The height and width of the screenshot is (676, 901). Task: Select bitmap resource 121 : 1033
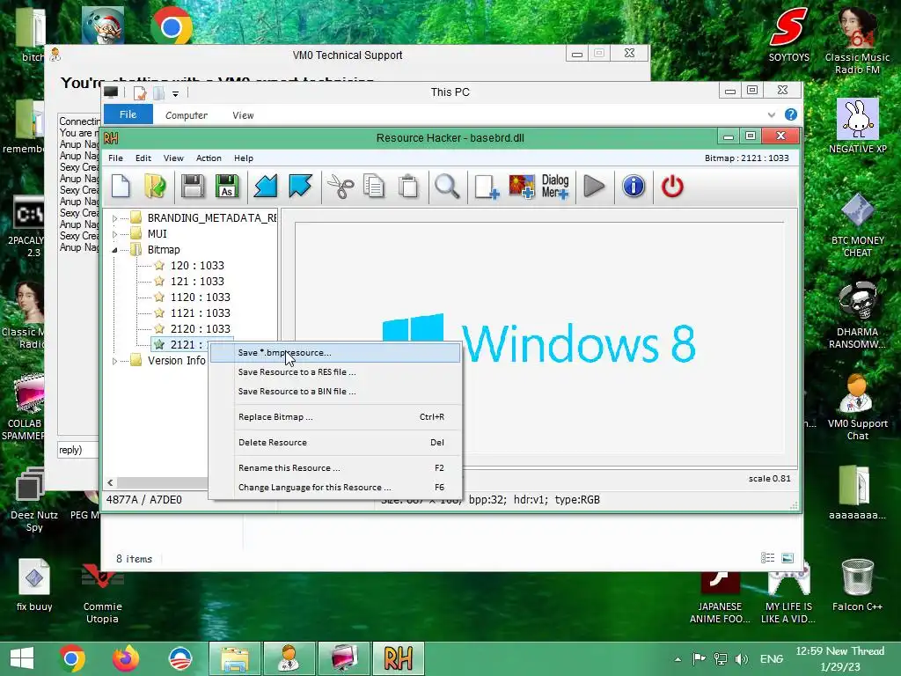197,281
